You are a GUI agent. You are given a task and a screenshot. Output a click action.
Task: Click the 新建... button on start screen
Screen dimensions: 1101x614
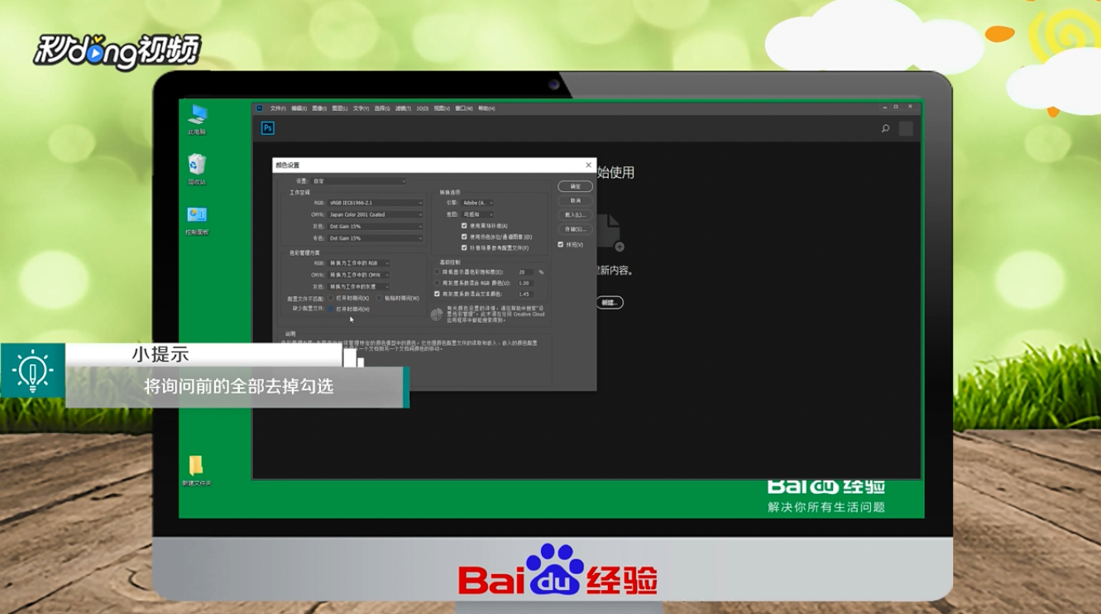point(610,303)
